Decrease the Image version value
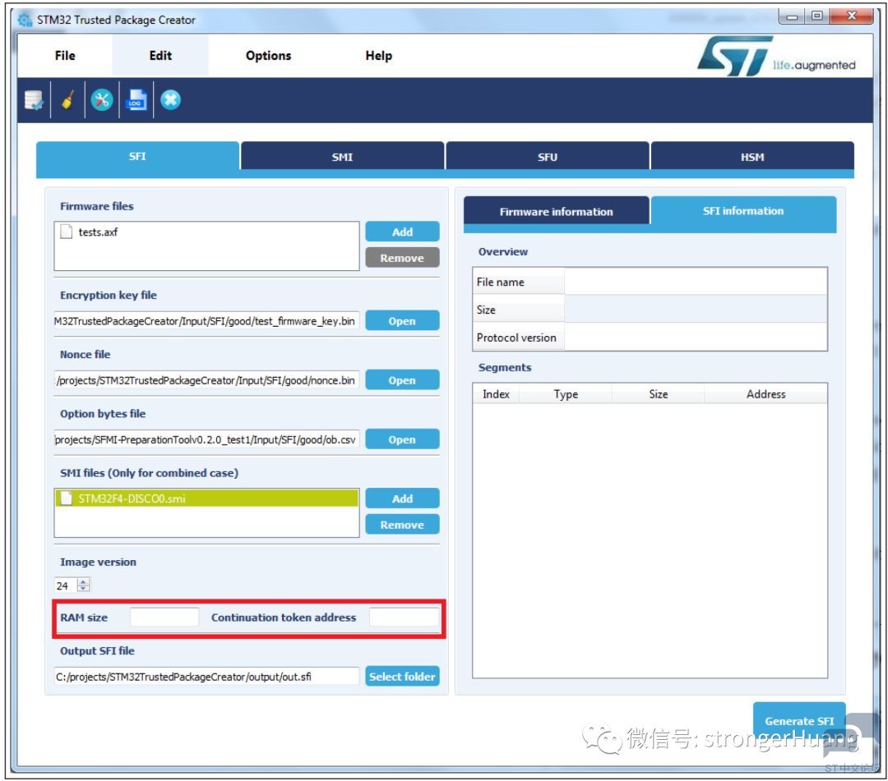This screenshot has height=781, width=888. coord(83,588)
